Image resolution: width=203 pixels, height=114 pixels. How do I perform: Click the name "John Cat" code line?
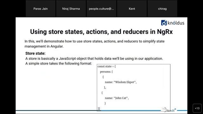pyautogui.click(x=117, y=98)
